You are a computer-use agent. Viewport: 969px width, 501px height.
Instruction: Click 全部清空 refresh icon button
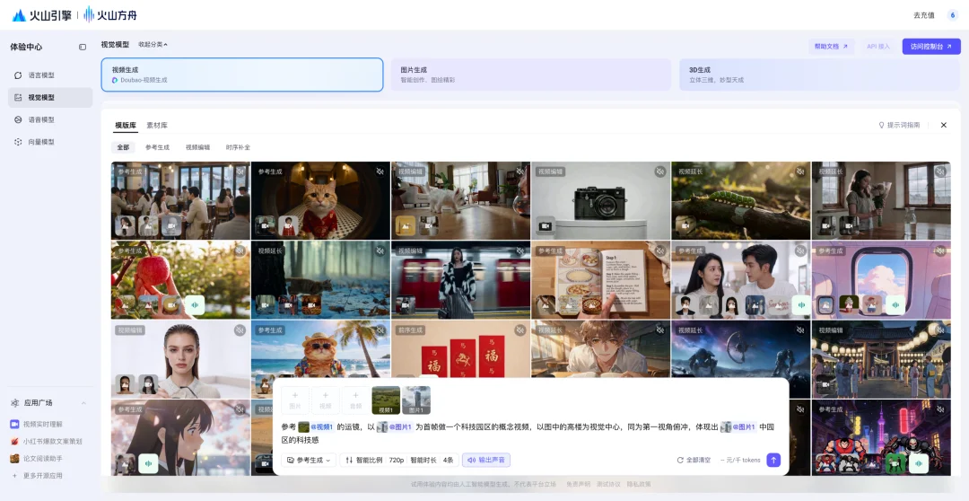694,461
